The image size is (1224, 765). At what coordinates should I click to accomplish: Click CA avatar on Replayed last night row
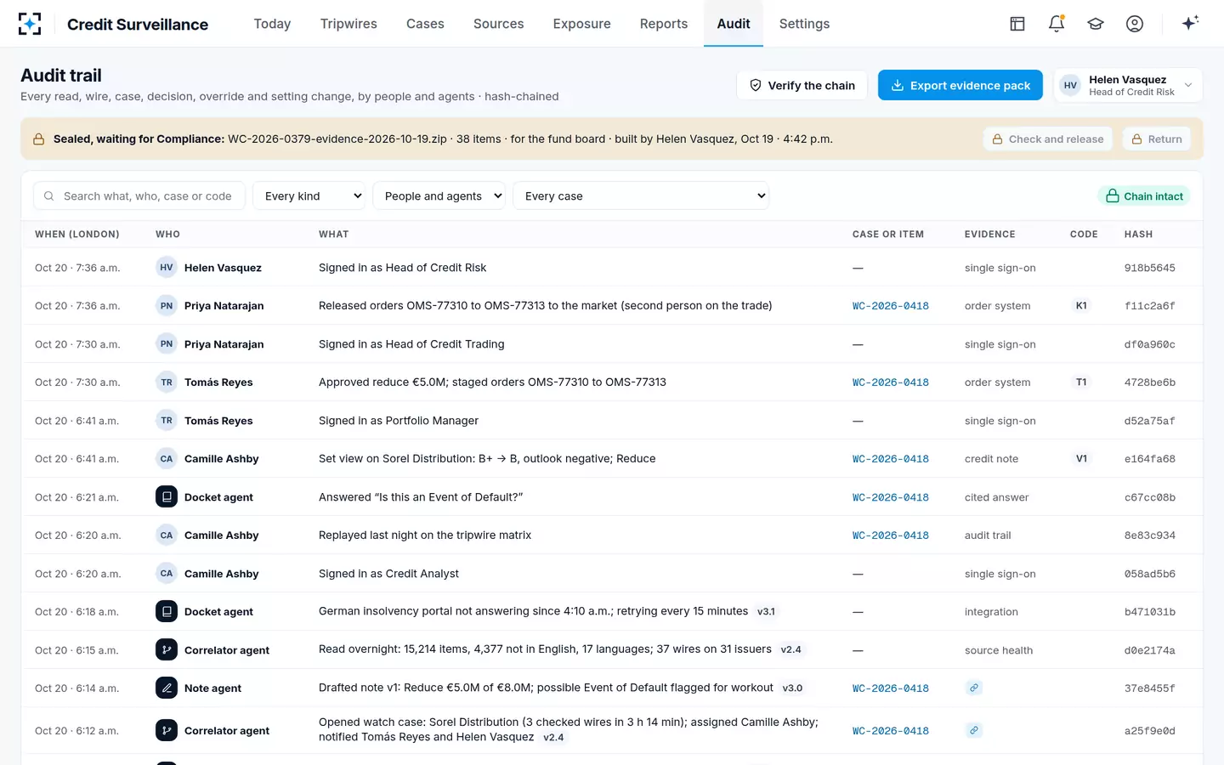click(167, 535)
